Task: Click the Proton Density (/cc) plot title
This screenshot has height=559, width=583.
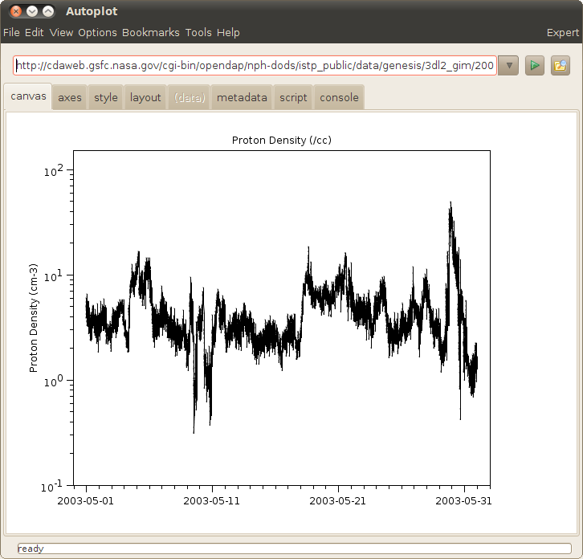Action: (x=282, y=141)
